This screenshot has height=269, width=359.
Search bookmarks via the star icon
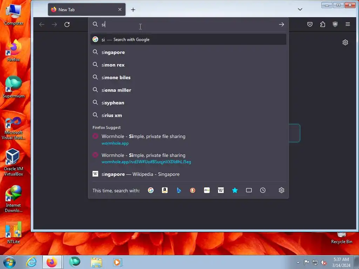[x=235, y=190]
